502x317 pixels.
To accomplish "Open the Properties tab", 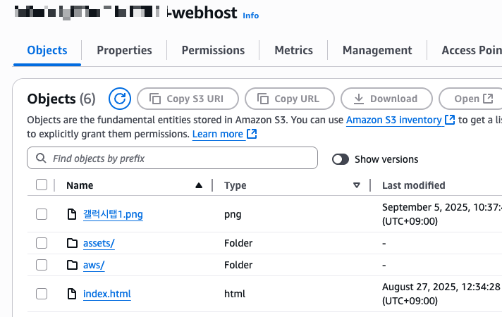I will tap(124, 50).
